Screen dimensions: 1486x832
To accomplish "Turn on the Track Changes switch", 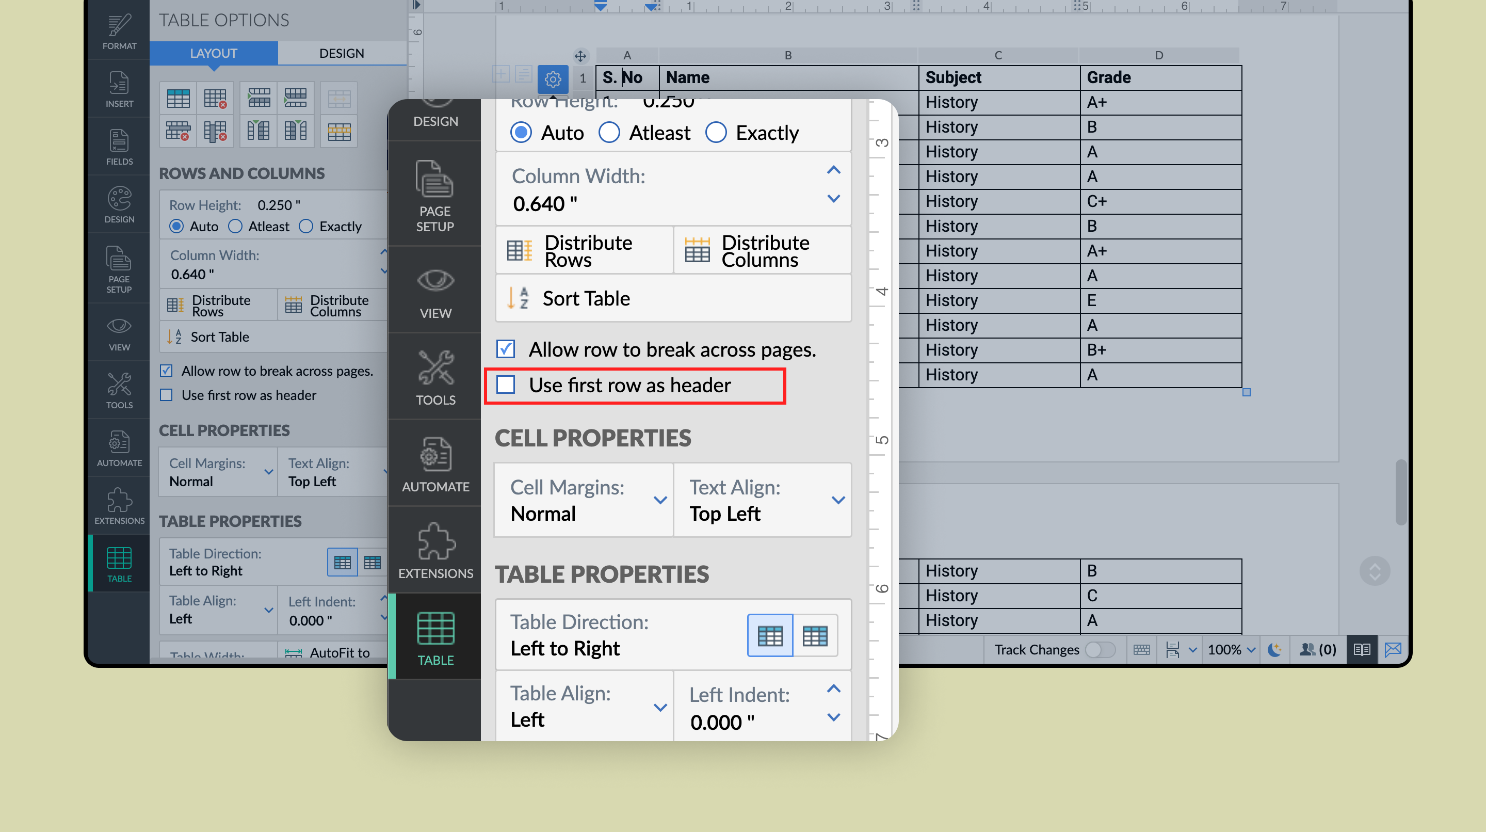I will (1100, 650).
